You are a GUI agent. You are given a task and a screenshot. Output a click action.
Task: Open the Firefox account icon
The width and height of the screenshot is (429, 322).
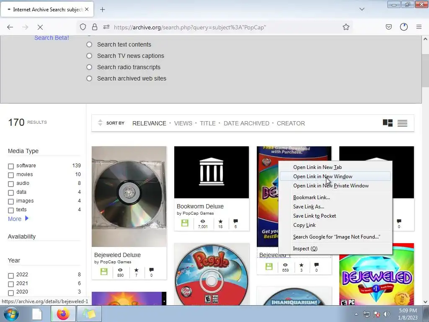(x=404, y=27)
